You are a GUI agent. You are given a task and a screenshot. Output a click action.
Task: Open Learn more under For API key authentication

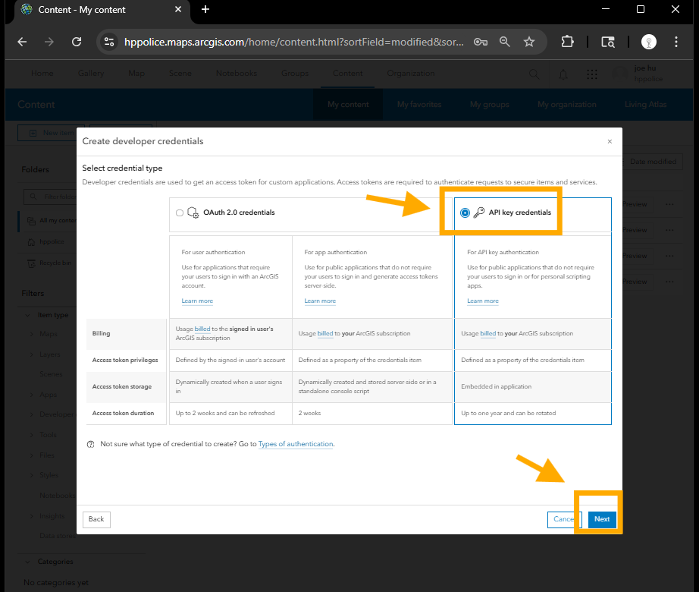click(x=483, y=301)
